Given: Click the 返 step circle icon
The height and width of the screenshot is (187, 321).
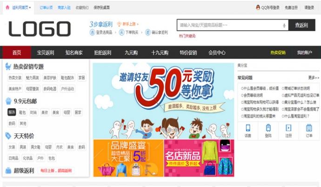Looking at the screenshot, I should tap(148, 32).
